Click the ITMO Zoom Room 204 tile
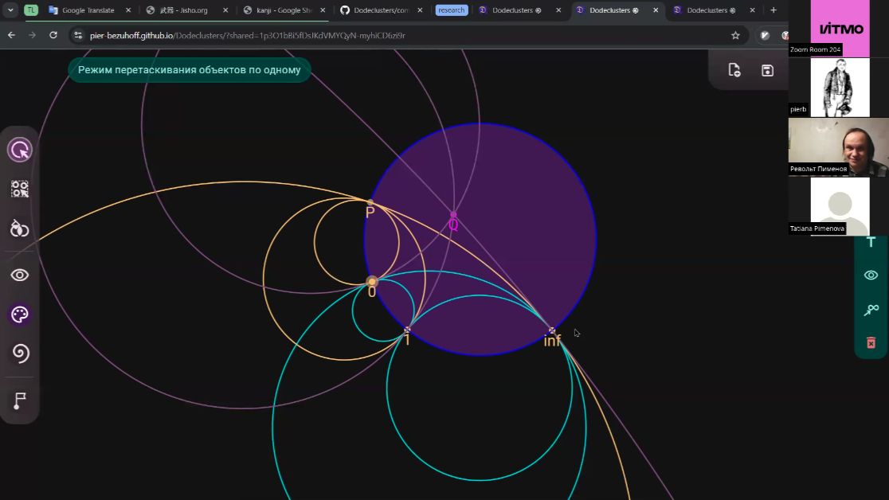Screen dimensions: 889x500 [x=840, y=29]
